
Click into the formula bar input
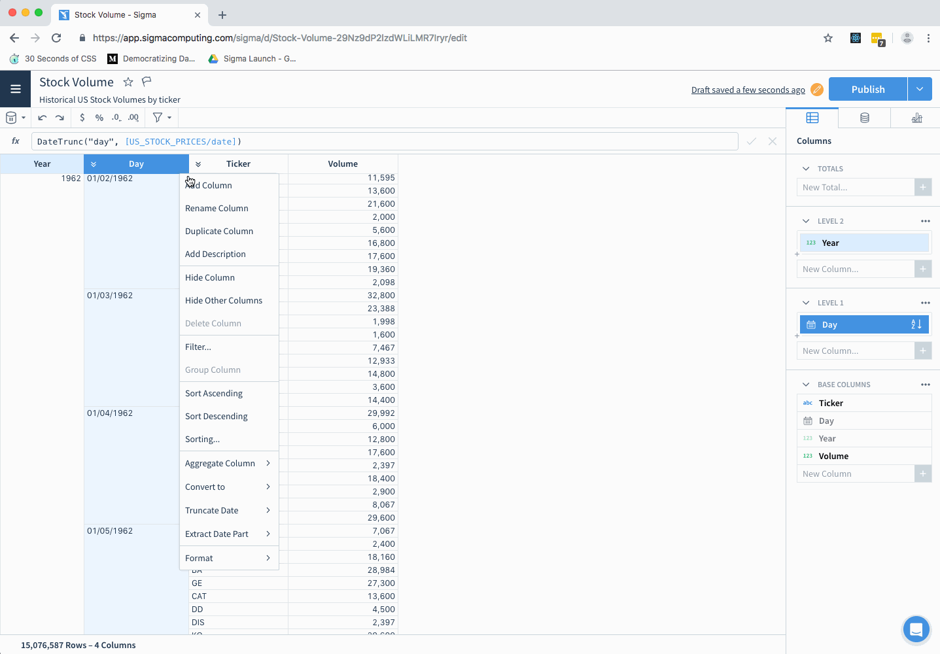click(385, 141)
